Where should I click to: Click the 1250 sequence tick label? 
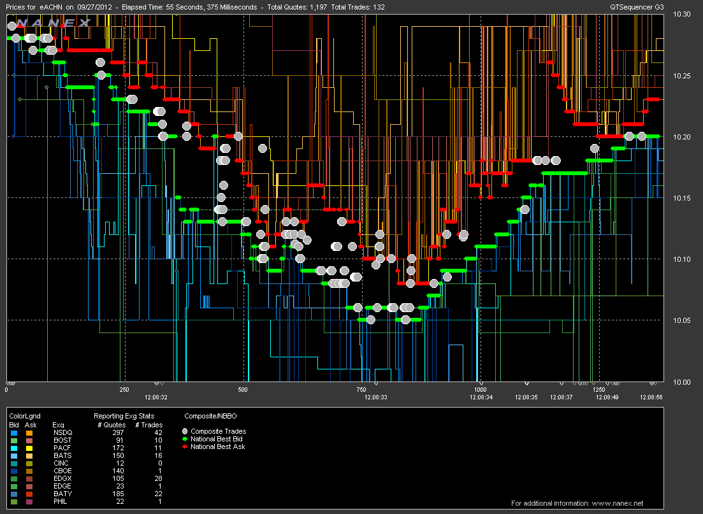[598, 389]
